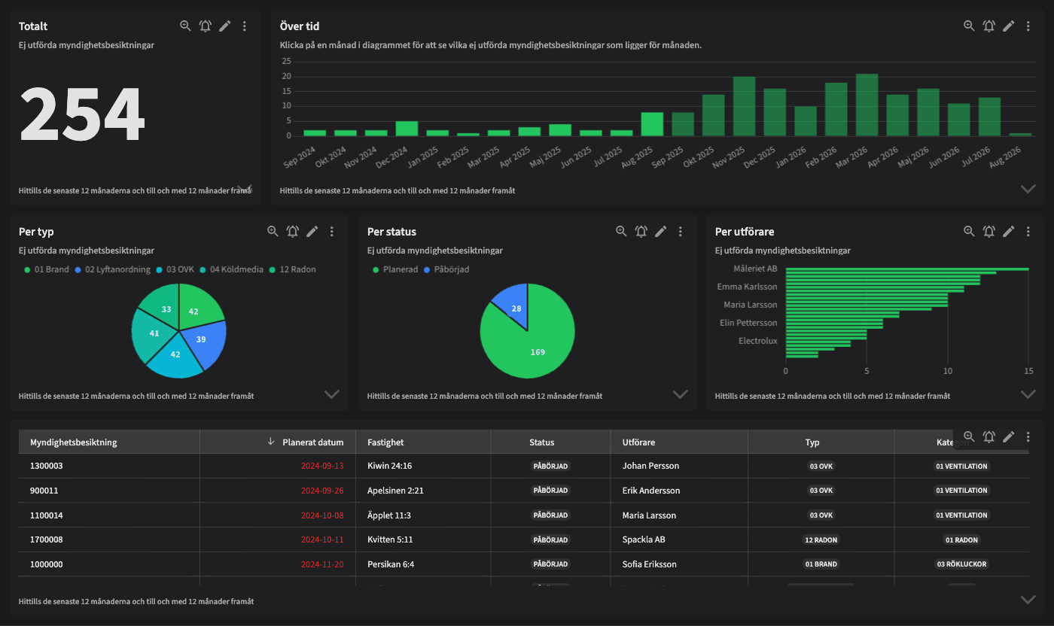
Task: Click the pencil edit icon on Per typ panel
Action: (x=312, y=232)
